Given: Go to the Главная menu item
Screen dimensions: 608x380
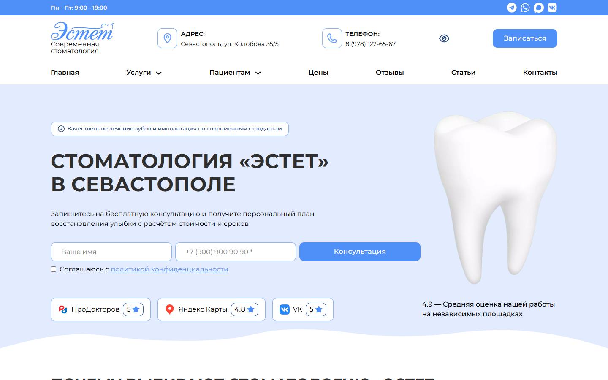Looking at the screenshot, I should click(65, 73).
